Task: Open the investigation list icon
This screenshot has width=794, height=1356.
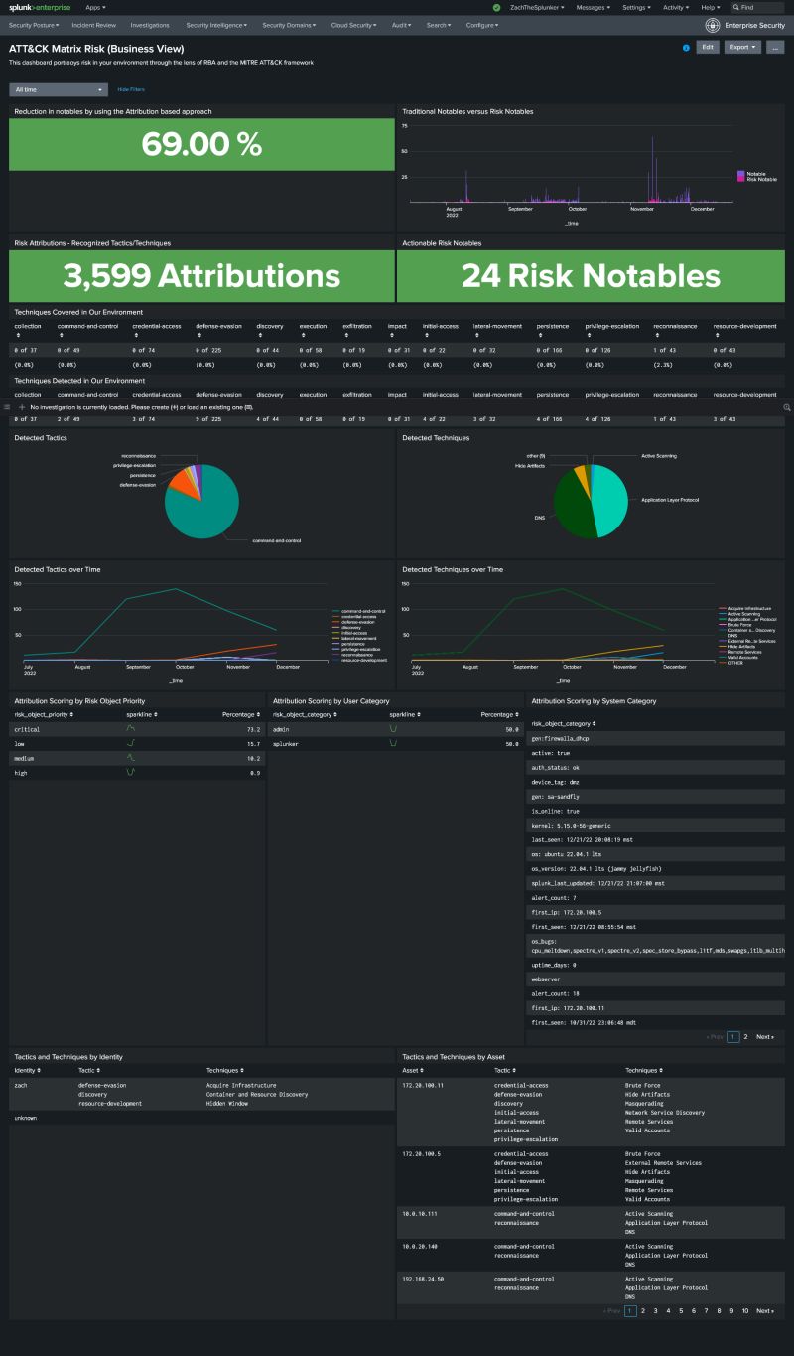Action: click(6, 407)
